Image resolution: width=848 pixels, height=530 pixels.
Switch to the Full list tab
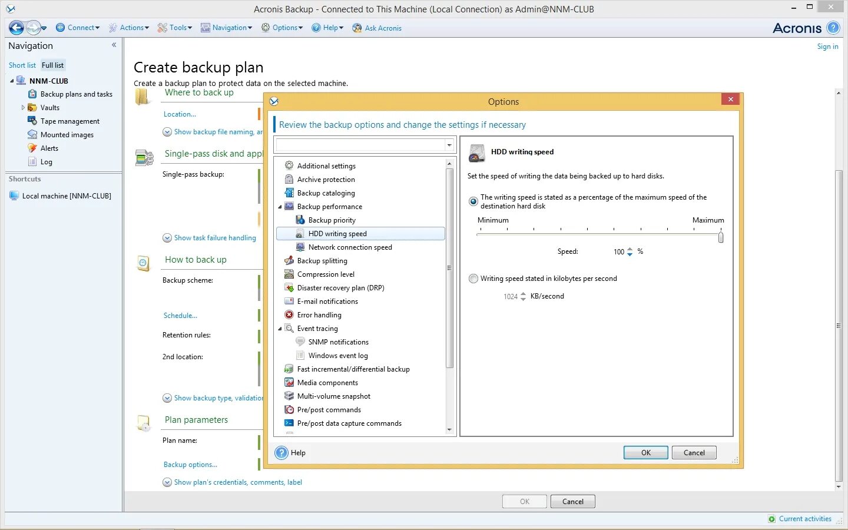(52, 65)
